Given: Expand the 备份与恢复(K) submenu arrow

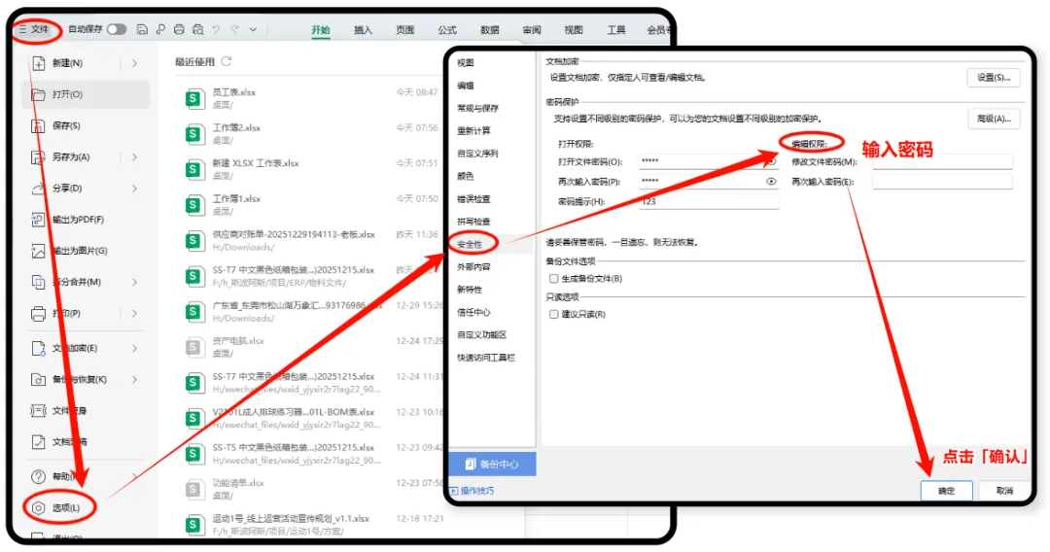Looking at the screenshot, I should pos(134,379).
